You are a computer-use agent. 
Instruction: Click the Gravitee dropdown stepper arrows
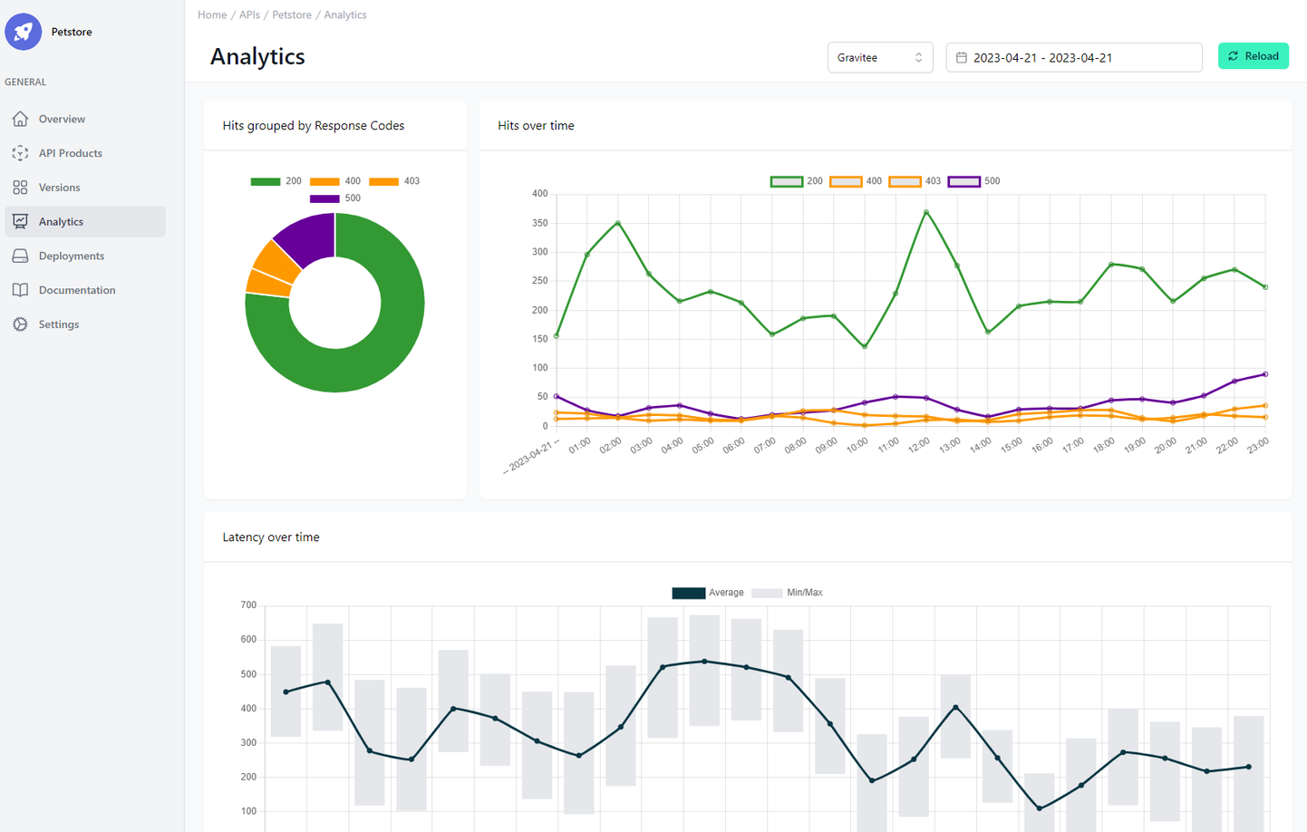[917, 57]
